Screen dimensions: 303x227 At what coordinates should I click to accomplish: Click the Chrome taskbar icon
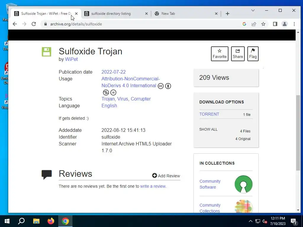[x=65, y=221]
